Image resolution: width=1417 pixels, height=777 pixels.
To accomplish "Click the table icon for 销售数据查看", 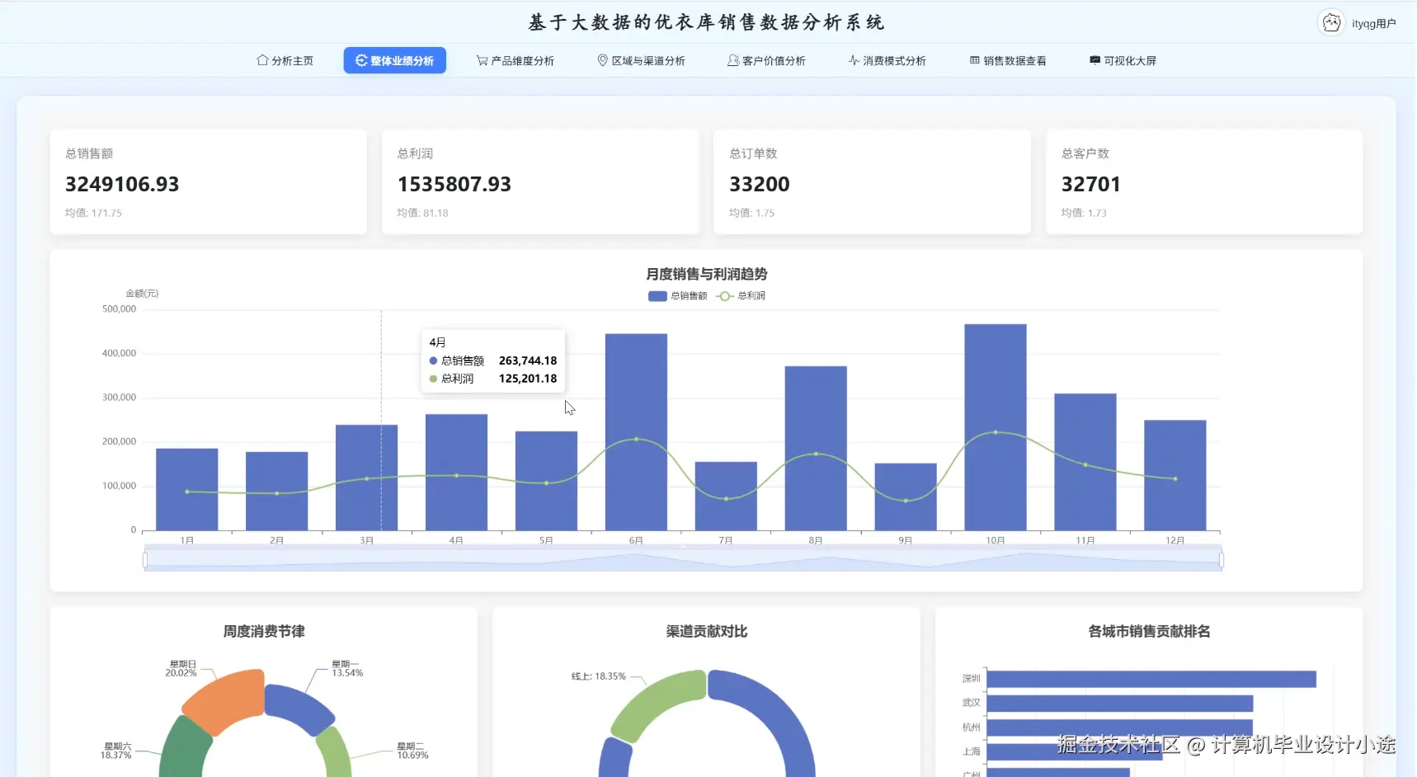I will [x=975, y=60].
